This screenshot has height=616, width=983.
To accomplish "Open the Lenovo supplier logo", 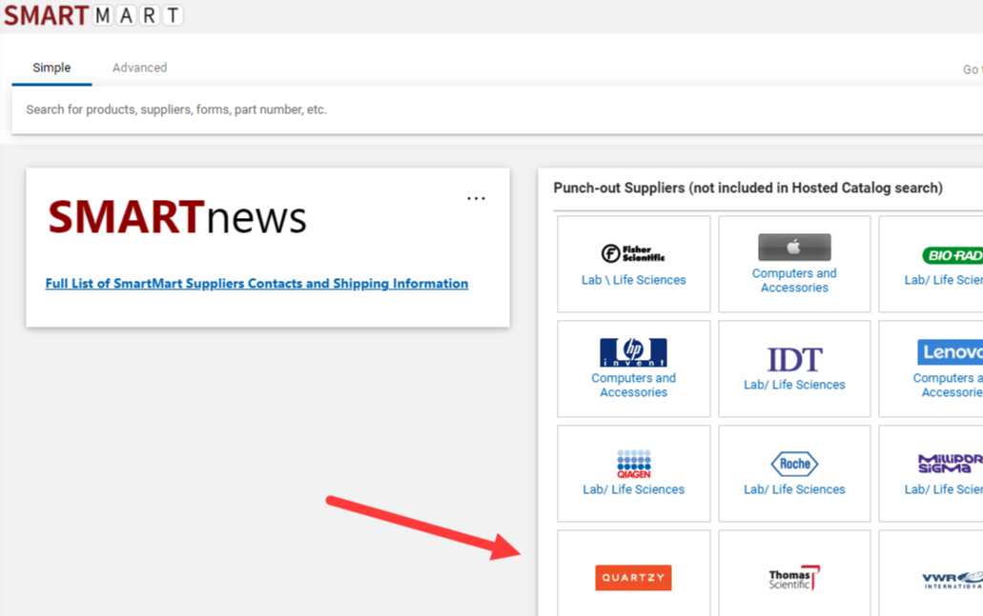I will point(950,352).
